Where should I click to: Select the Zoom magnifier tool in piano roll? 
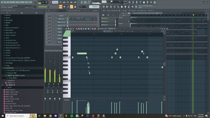(x=93, y=29)
